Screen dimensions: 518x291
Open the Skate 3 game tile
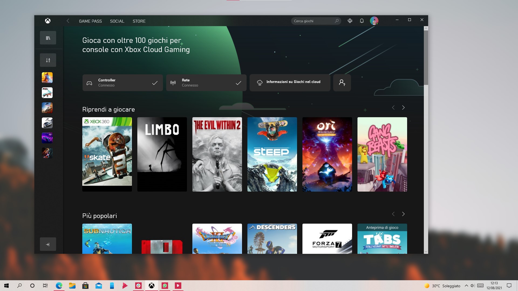pyautogui.click(x=107, y=154)
